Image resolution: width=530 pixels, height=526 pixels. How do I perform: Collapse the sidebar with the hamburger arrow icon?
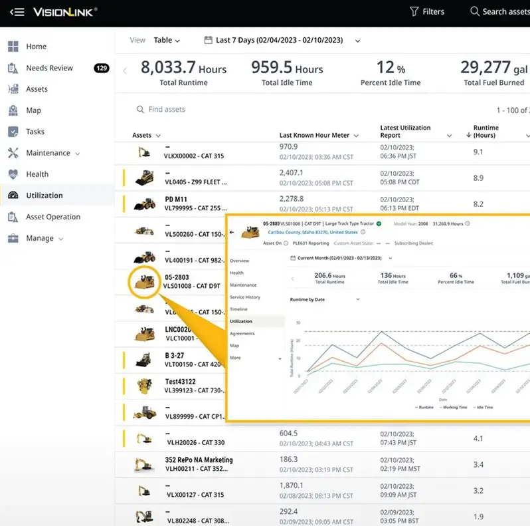click(x=18, y=12)
